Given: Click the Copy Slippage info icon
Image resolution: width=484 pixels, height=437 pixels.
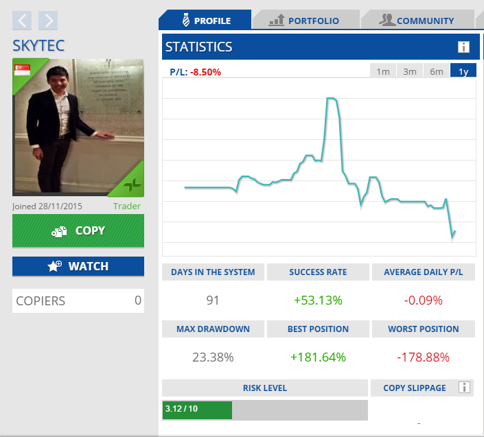Looking at the screenshot, I should tap(464, 388).
